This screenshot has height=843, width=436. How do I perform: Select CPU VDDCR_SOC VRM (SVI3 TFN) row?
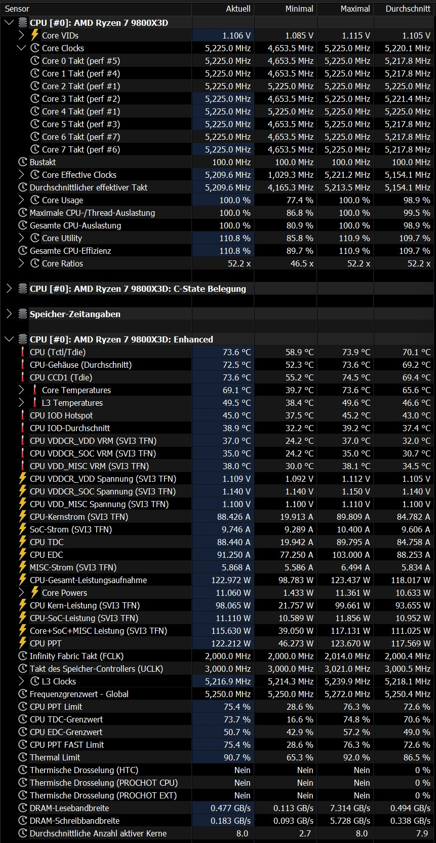pyautogui.click(x=218, y=453)
